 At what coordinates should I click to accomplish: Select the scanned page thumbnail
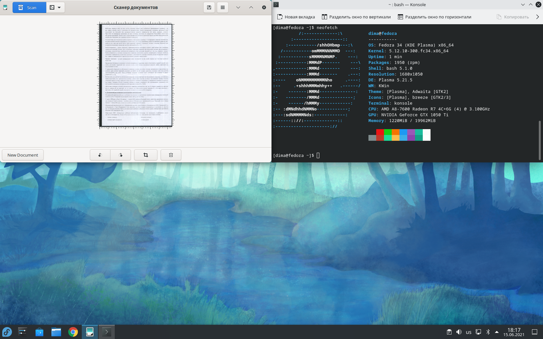[136, 75]
